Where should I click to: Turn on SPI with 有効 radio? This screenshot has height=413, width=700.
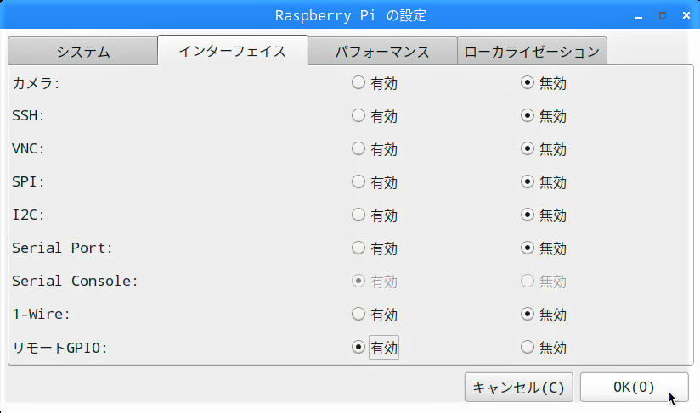point(358,182)
